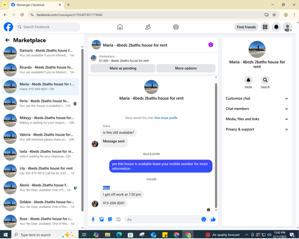Click the browser address bar URL
This screenshot has height=239, width=299.
(x=69, y=15)
